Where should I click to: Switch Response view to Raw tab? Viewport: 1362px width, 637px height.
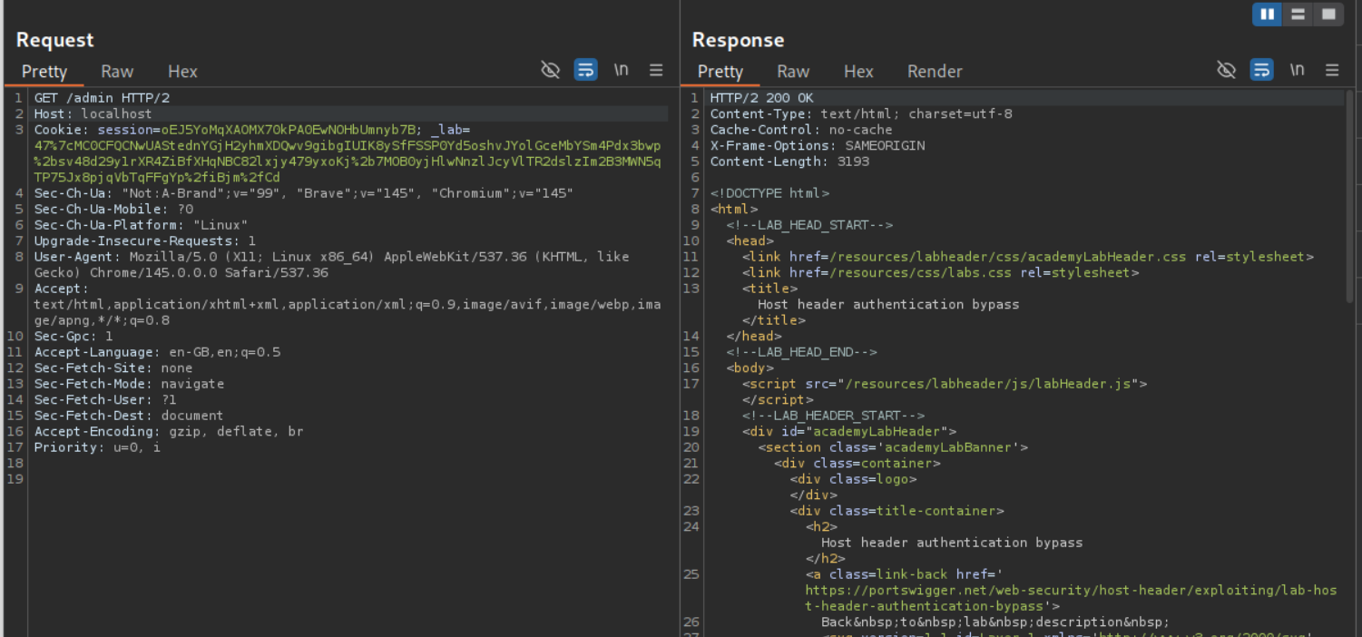click(x=793, y=72)
